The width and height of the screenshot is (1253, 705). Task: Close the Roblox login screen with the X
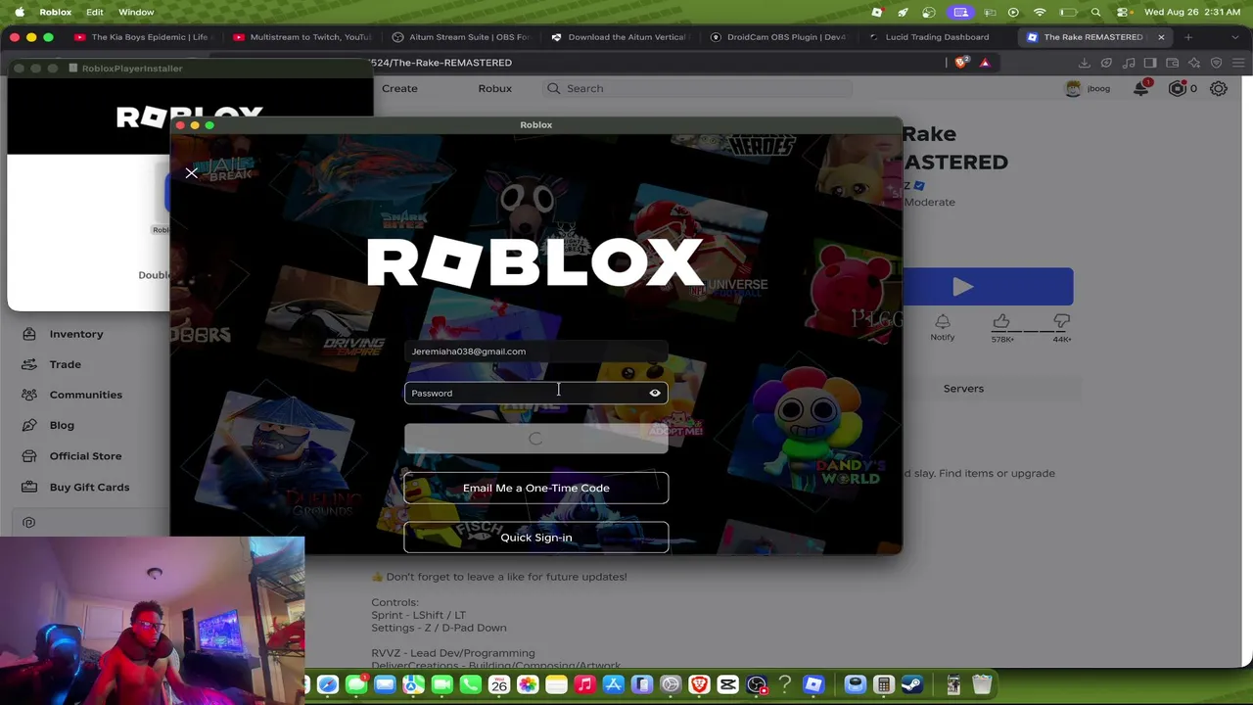coord(191,173)
